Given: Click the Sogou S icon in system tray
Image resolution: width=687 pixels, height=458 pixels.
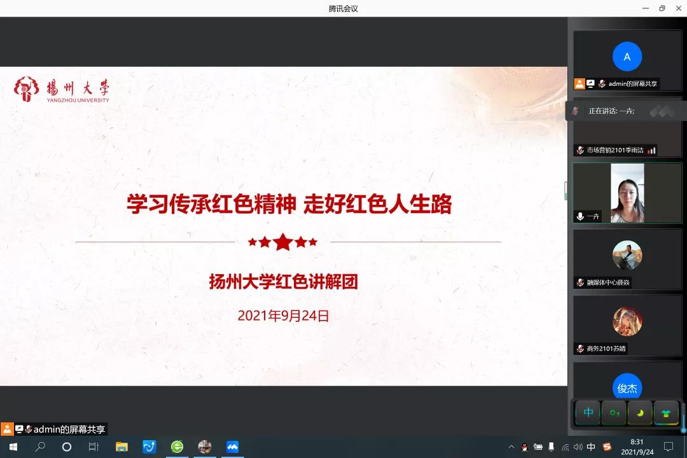Looking at the screenshot, I should 607,447.
